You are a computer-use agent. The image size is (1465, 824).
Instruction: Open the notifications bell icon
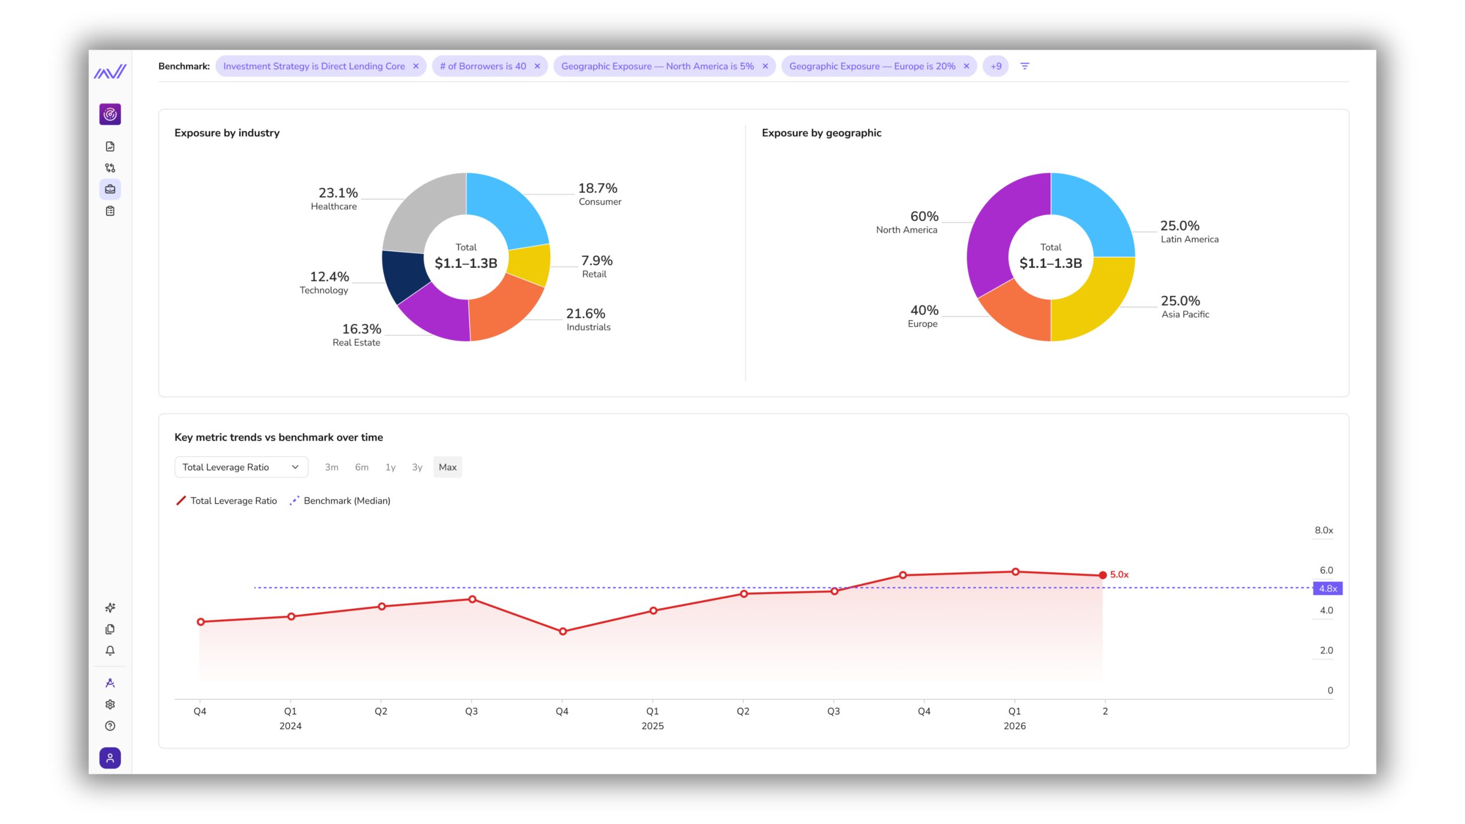110,651
